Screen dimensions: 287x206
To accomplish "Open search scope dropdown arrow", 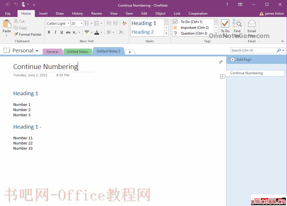I will [283, 50].
